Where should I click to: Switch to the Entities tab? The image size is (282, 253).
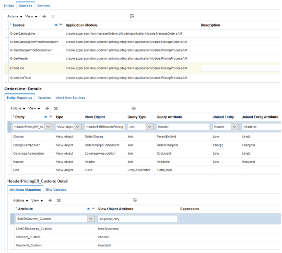(x=9, y=6)
